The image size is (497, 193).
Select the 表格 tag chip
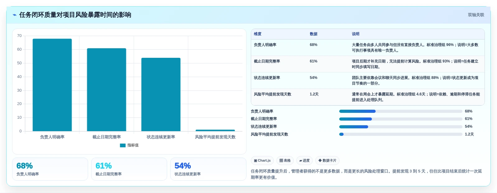point(285,161)
